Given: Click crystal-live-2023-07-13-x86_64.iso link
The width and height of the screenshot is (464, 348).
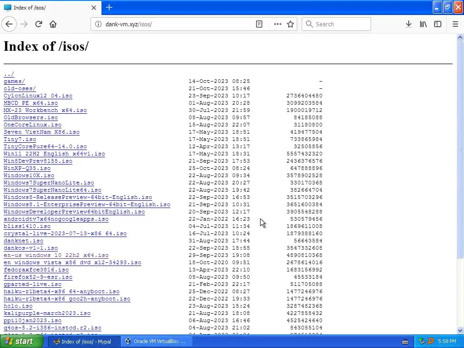Looking at the screenshot, I should (65, 233).
